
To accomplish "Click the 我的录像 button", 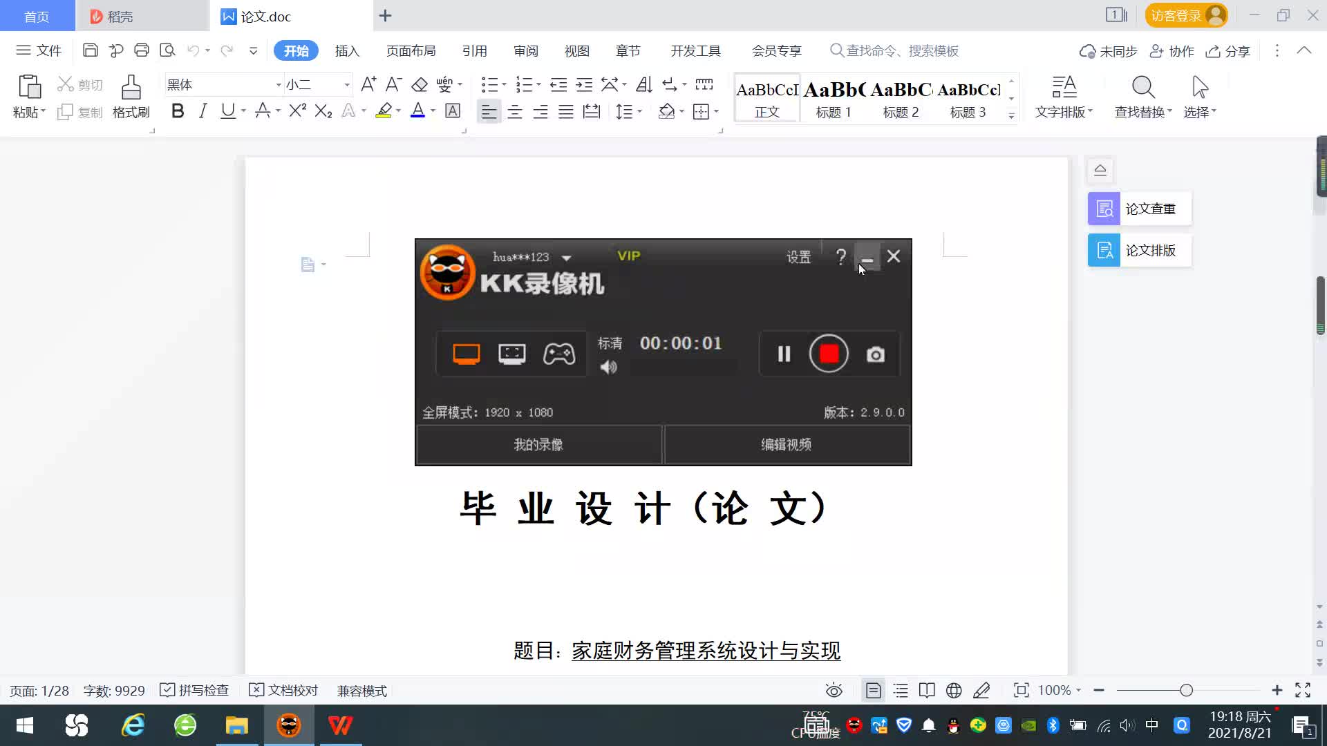I will tap(538, 445).
